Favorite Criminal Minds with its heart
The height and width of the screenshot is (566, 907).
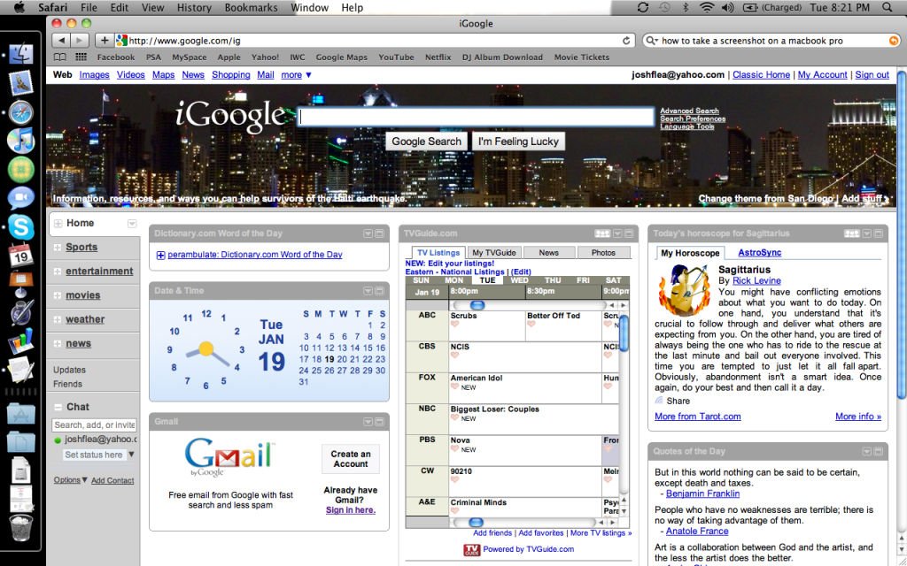tap(454, 511)
